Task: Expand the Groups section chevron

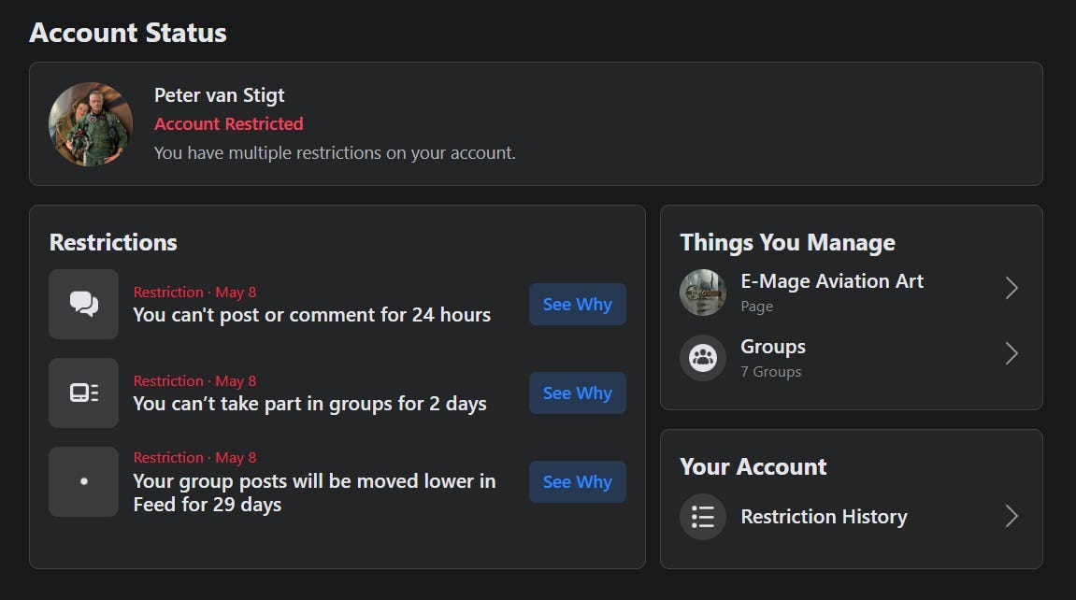Action: click(1011, 353)
